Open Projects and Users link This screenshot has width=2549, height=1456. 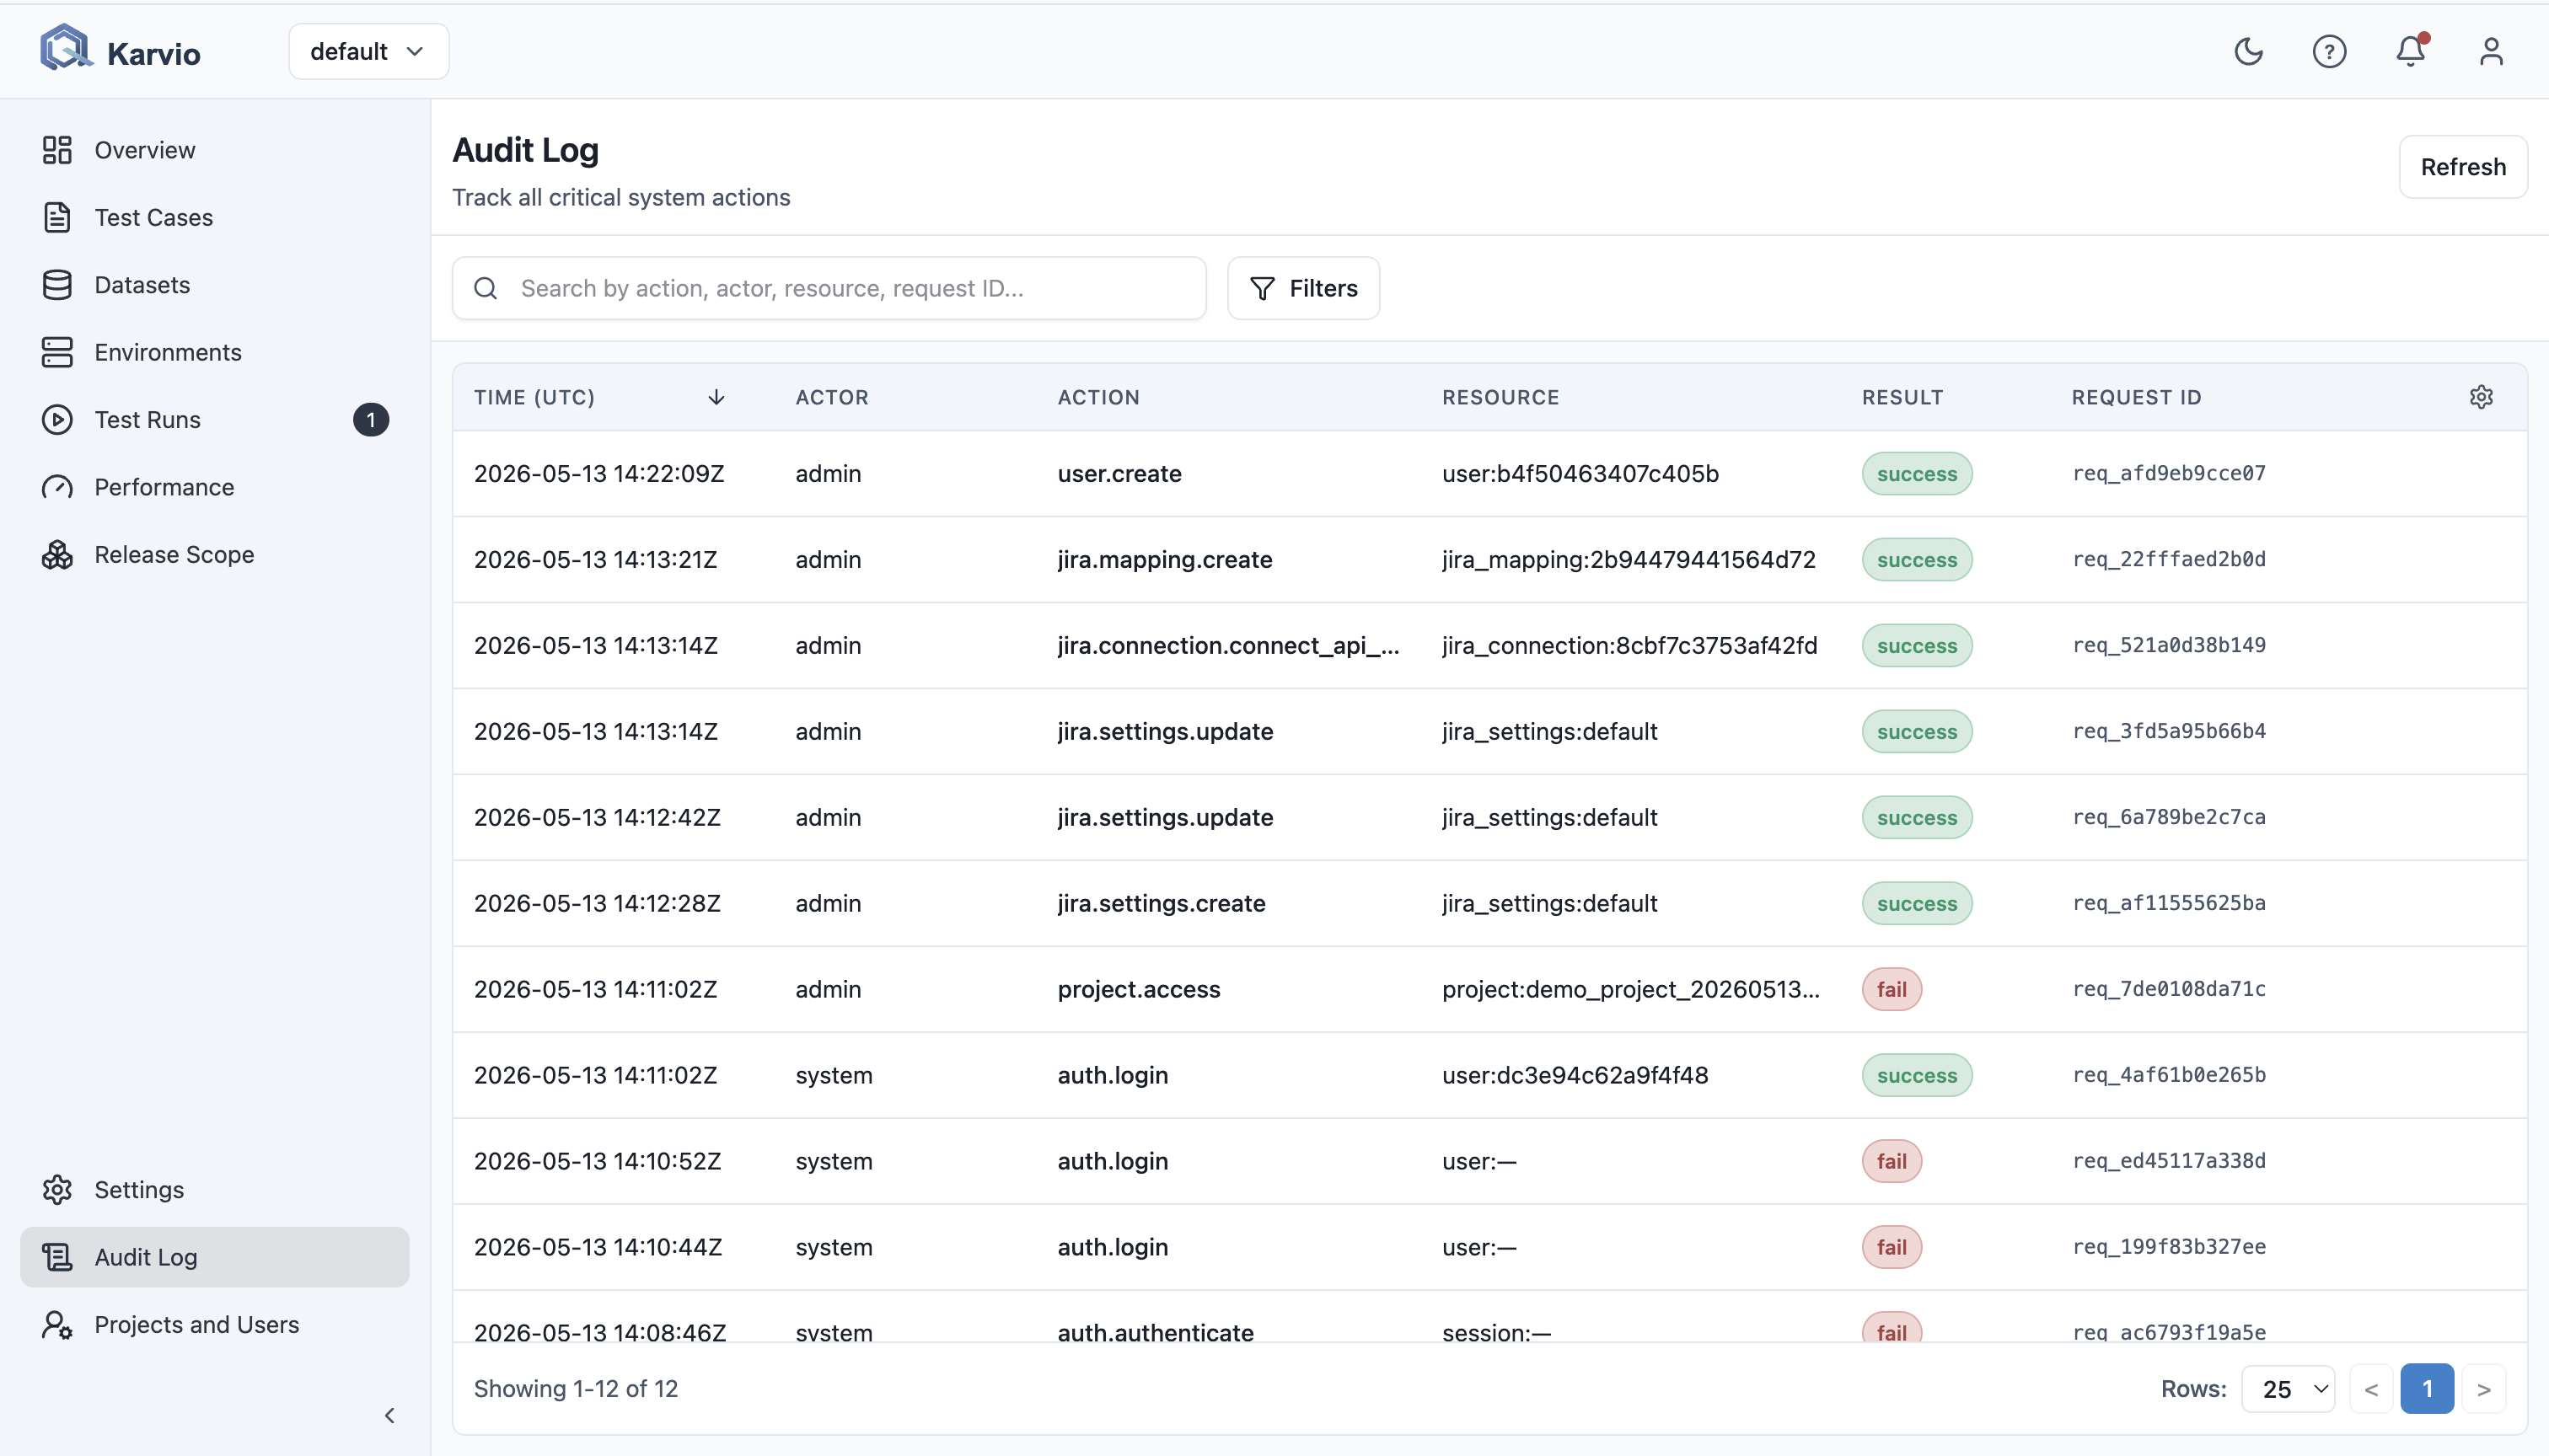197,1325
